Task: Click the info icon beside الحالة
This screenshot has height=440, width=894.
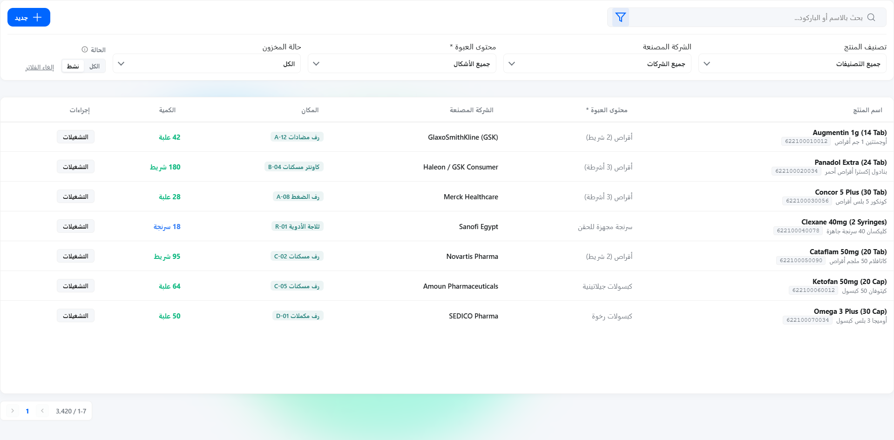Action: point(85,49)
